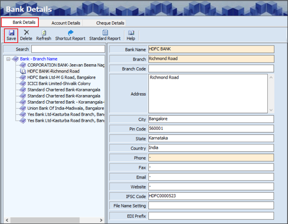Focus the Branch Code text box
288x224 pixels.
pos(211,69)
